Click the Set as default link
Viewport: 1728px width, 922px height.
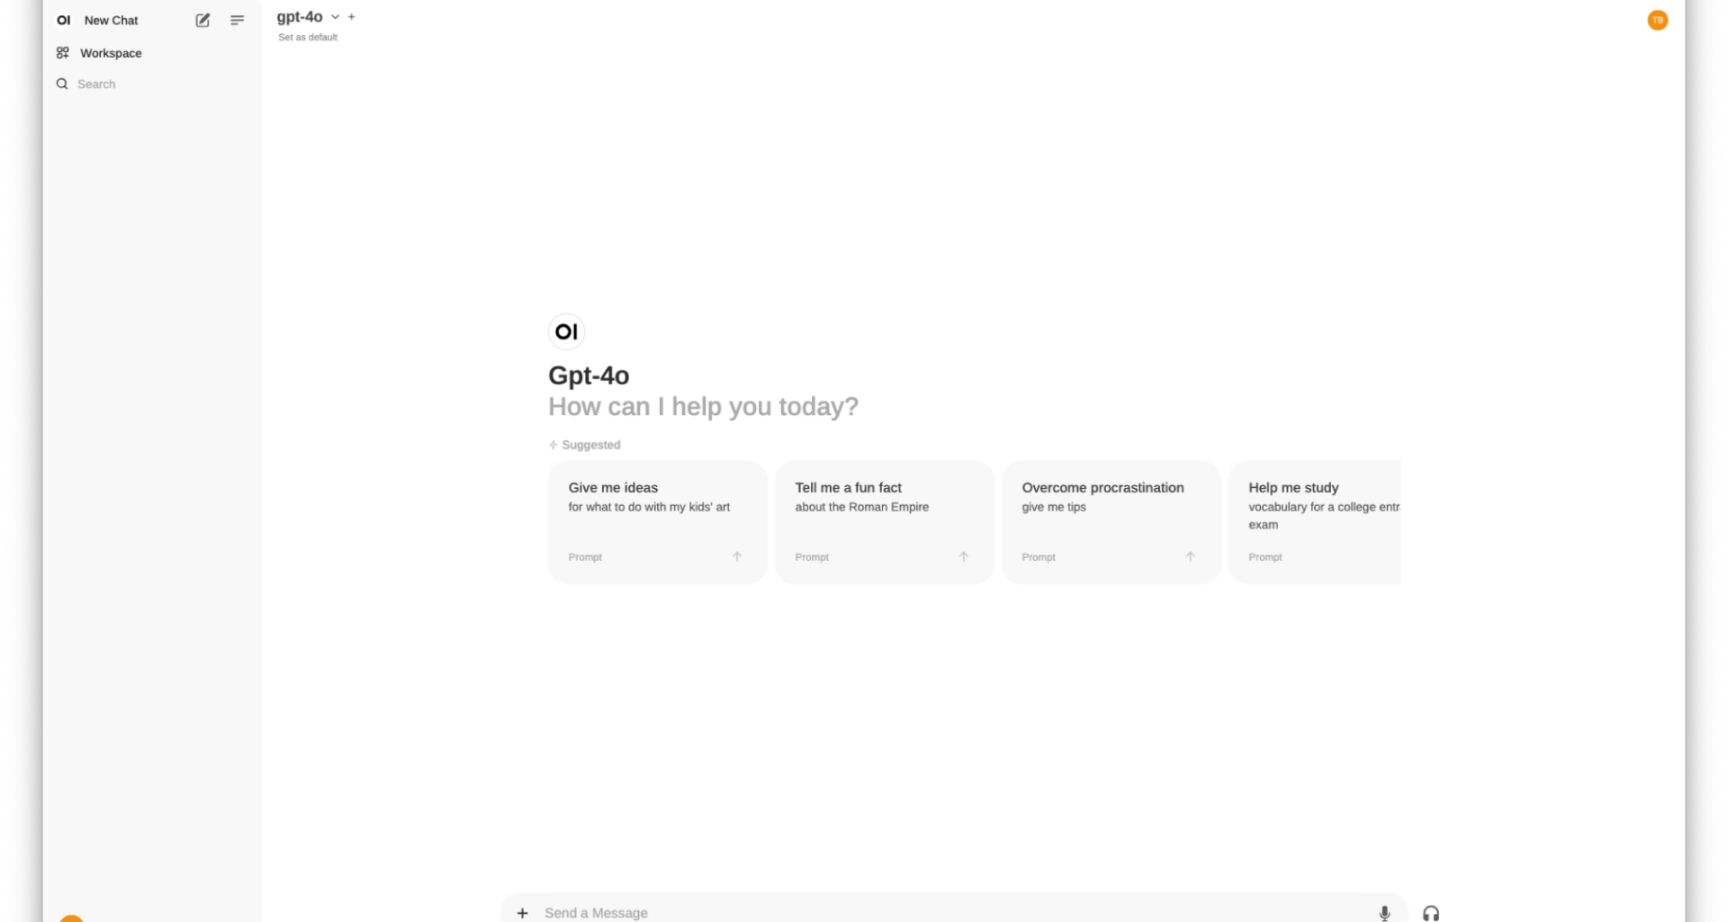pyautogui.click(x=308, y=37)
